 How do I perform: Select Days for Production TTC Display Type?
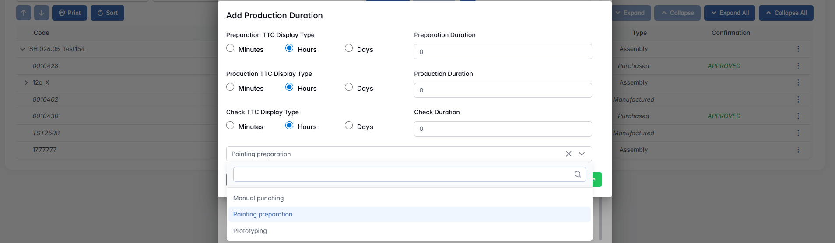[349, 87]
